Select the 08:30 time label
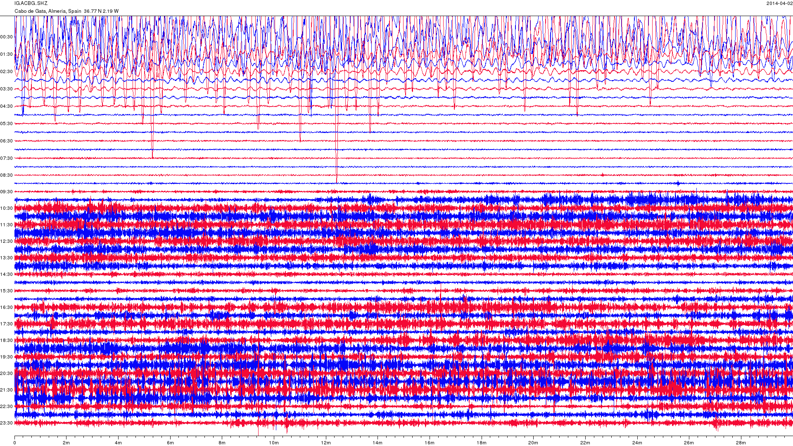Image resolution: width=793 pixels, height=446 pixels. click(7, 176)
